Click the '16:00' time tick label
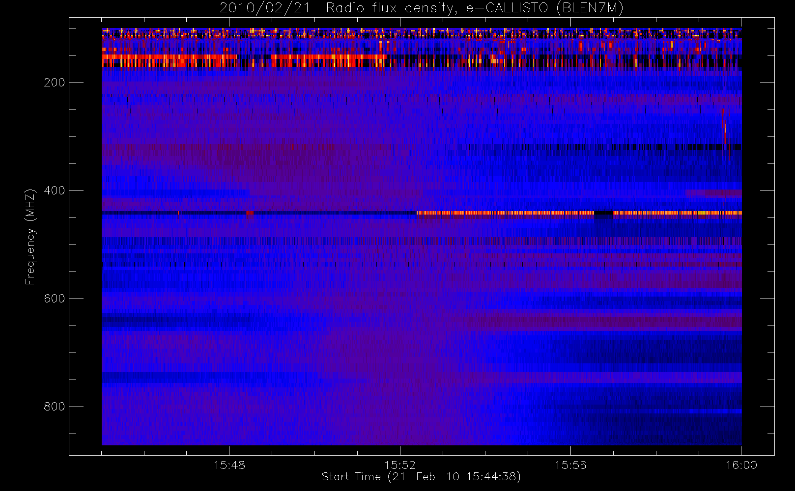Viewport: 795px width, 491px height. click(x=741, y=465)
